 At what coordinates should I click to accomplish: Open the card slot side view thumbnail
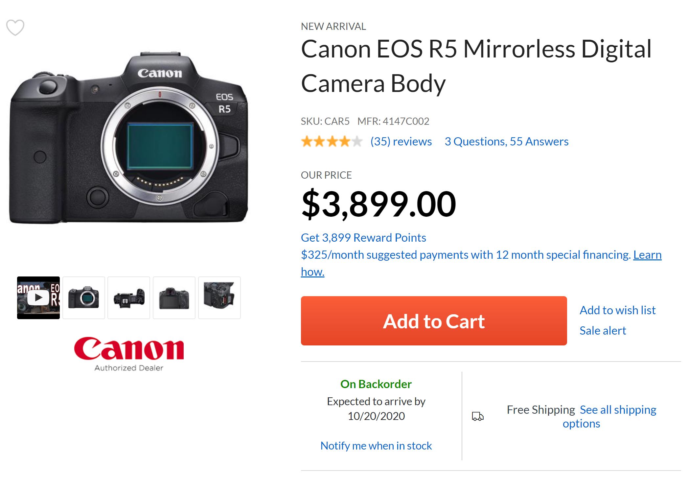219,298
